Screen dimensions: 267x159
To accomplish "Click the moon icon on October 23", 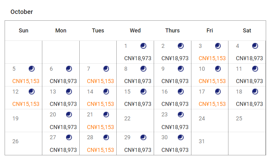I will pyautogui.click(x=181, y=115).
